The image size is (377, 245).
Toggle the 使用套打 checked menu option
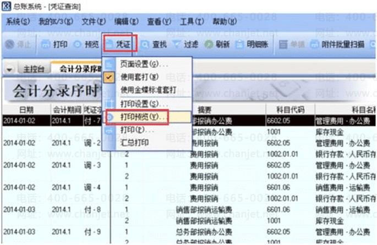[x=139, y=77]
